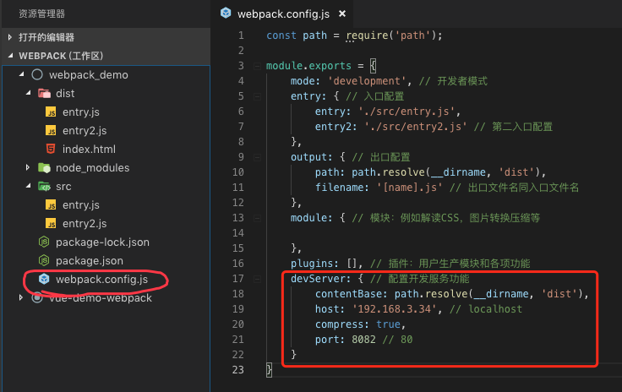Click the host value '192.168.3.34'
The image size is (622, 392).
coord(395,308)
